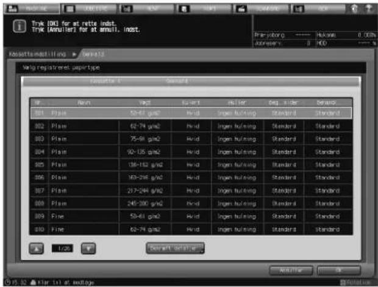The height and width of the screenshot is (287, 378).
Task: Click the machine icon on the MASKINE tab
Action: click(12, 9)
